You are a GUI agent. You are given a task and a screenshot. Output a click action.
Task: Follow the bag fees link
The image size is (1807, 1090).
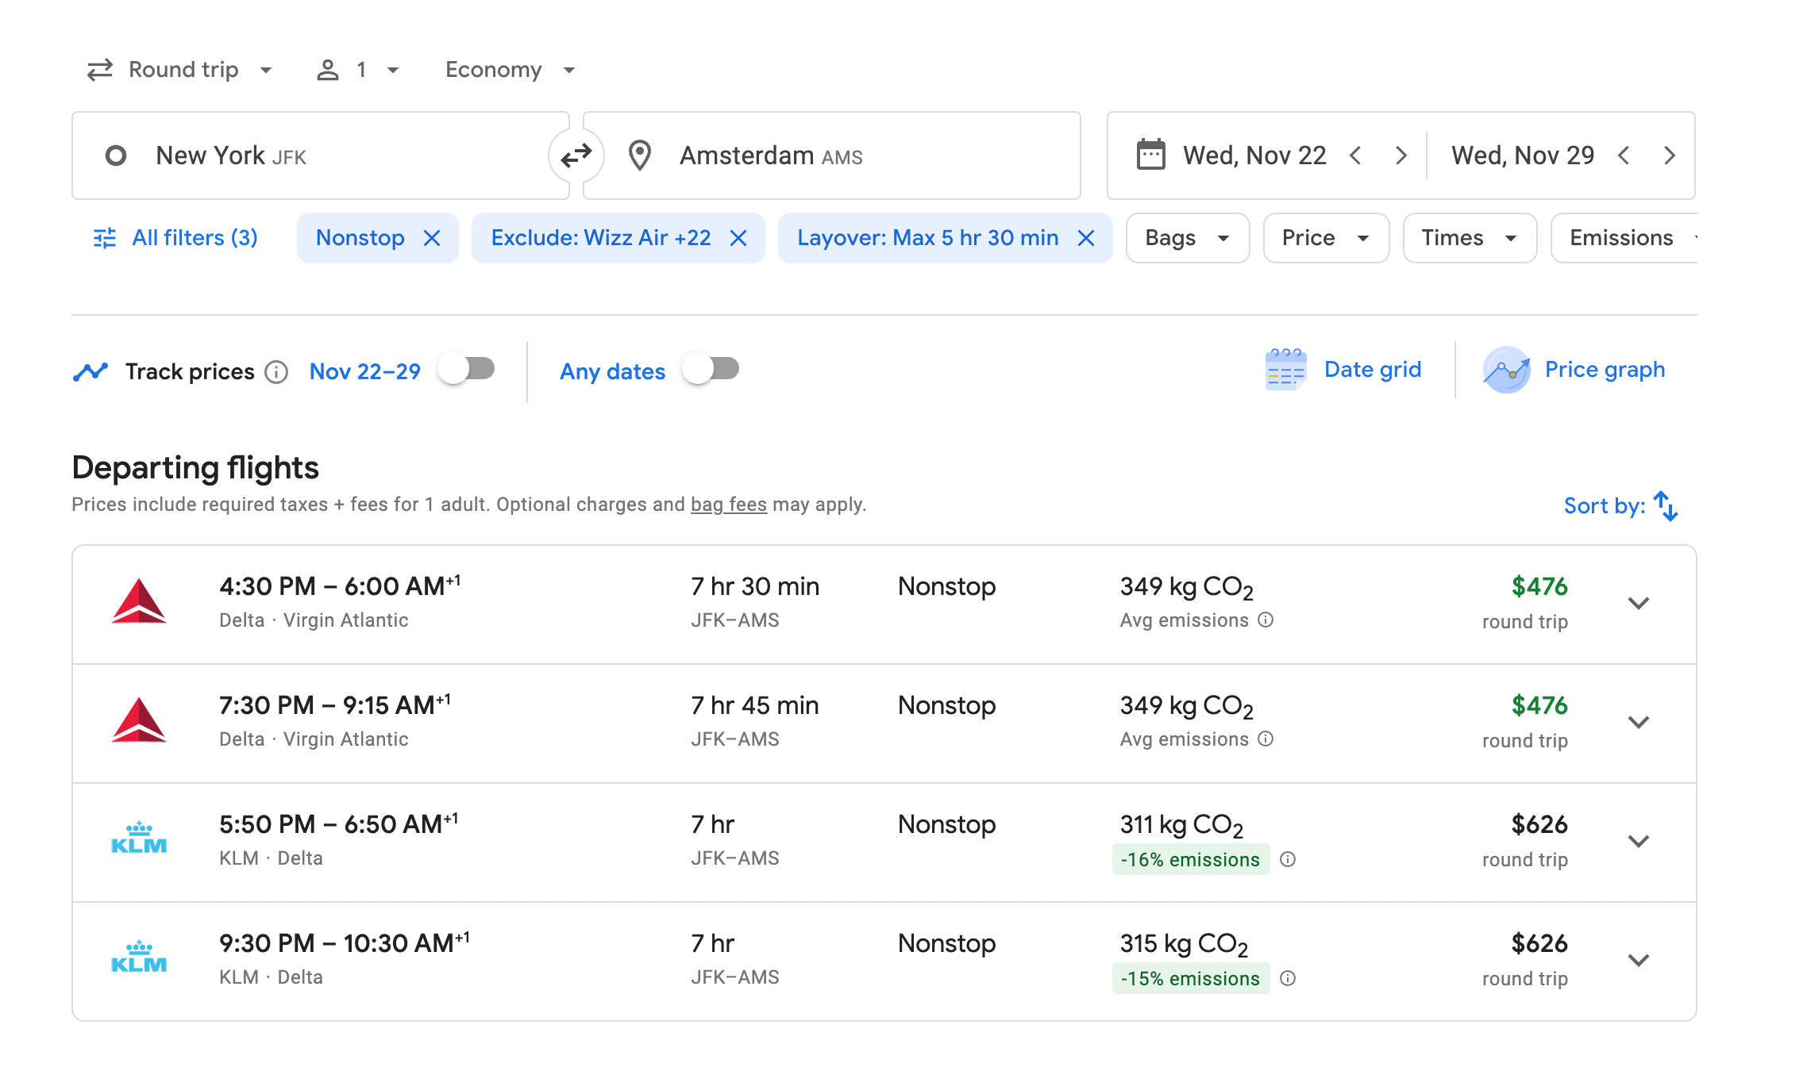coord(728,505)
